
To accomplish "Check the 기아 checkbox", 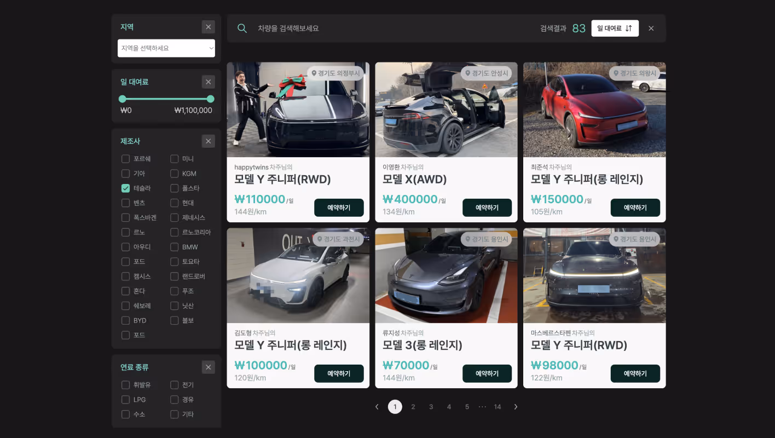I will pyautogui.click(x=125, y=174).
